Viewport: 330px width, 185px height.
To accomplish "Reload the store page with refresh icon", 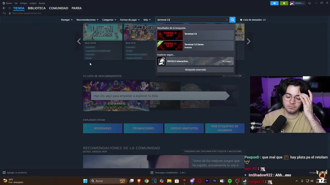I will pyautogui.click(x=4, y=13).
